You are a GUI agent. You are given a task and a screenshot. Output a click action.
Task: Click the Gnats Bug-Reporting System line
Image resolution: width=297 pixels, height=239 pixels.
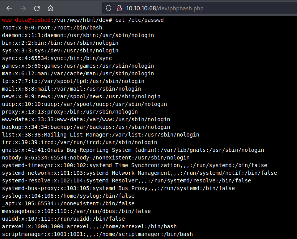[x=133, y=150]
